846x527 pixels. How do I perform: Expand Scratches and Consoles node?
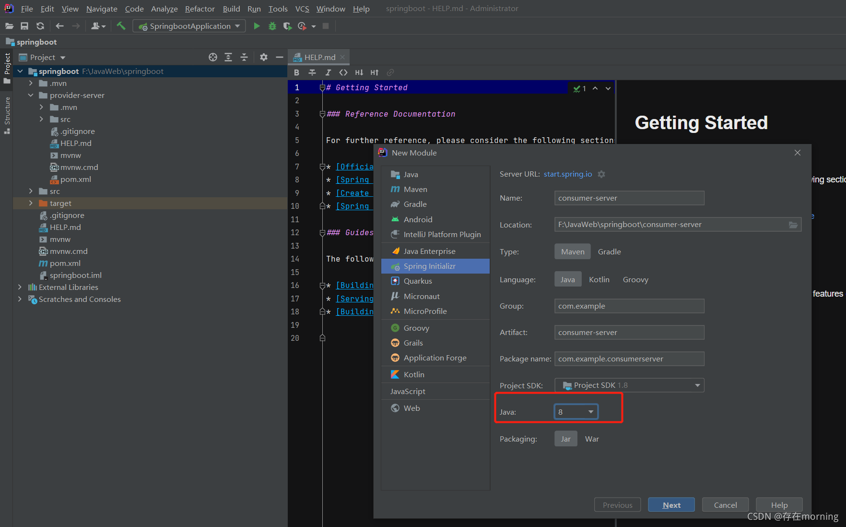(x=20, y=299)
